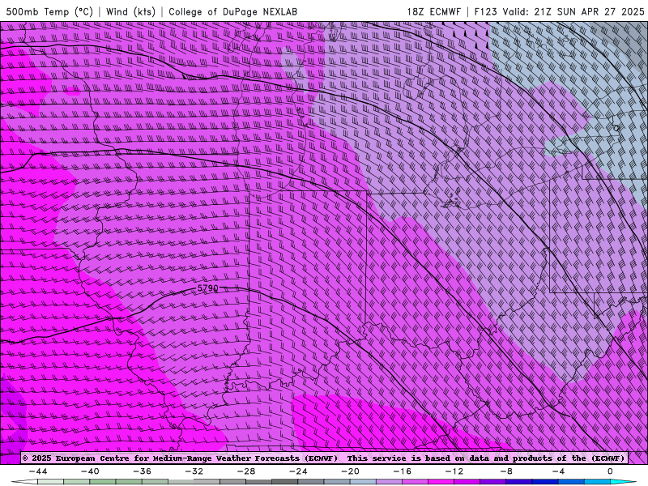
Task: Click the '500mb Temp (°C)' title text
Action: (x=49, y=11)
